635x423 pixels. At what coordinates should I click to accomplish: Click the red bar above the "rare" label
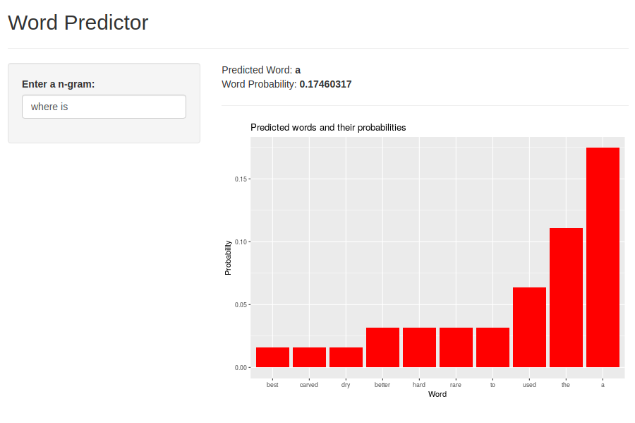(x=456, y=347)
